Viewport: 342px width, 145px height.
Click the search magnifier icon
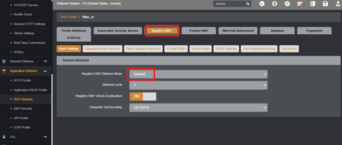pos(248,4)
